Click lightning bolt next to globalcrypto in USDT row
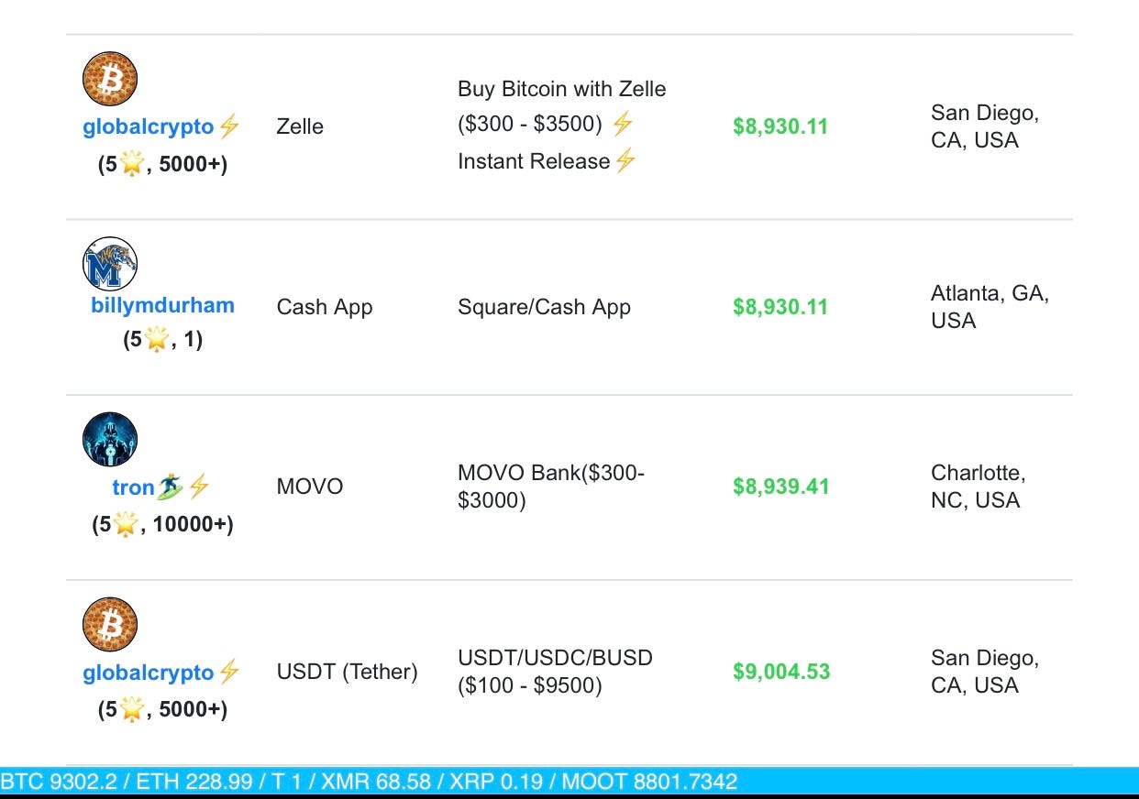Viewport: 1139px width, 799px height. tap(229, 673)
